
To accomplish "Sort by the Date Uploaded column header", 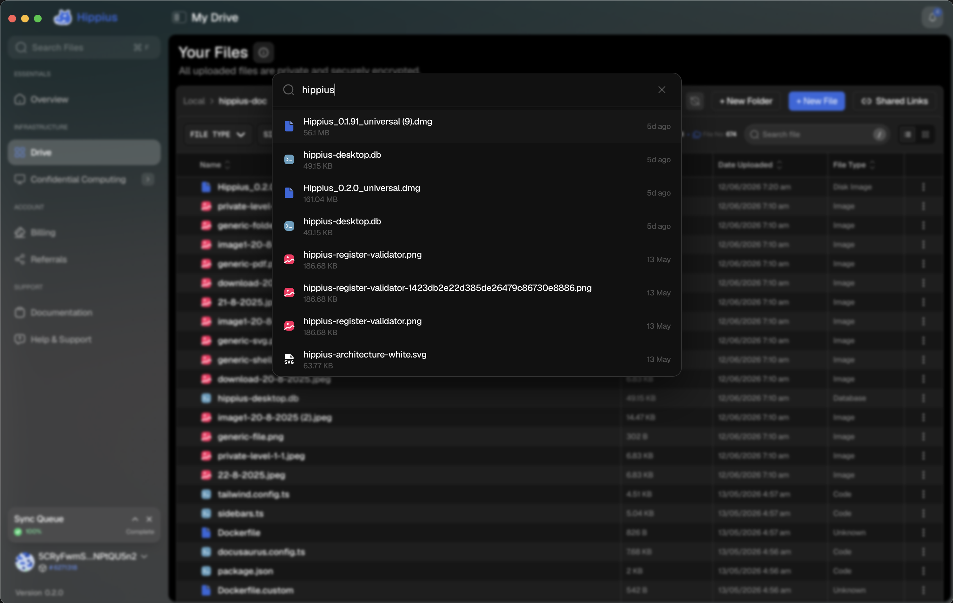I will coord(750,165).
